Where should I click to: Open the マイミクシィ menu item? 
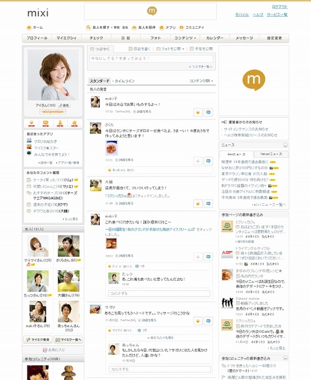[67, 38]
